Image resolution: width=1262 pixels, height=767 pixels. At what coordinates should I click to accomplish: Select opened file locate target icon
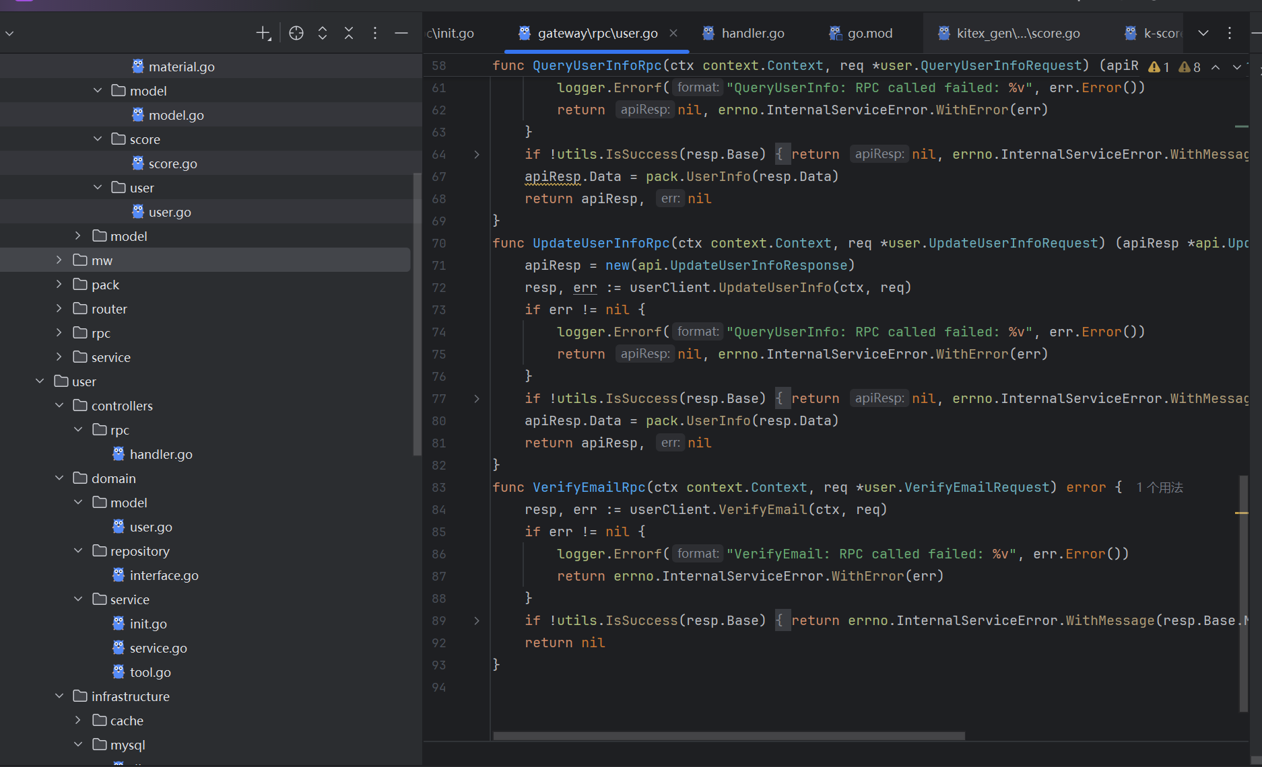pos(296,33)
